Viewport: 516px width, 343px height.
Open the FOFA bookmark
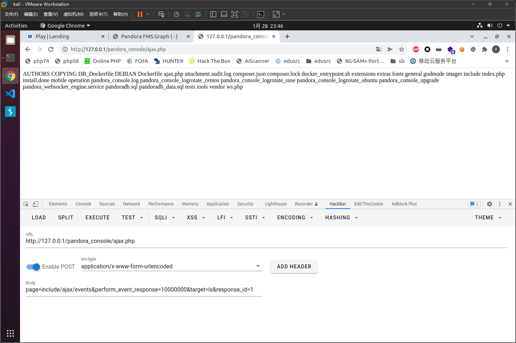click(137, 61)
